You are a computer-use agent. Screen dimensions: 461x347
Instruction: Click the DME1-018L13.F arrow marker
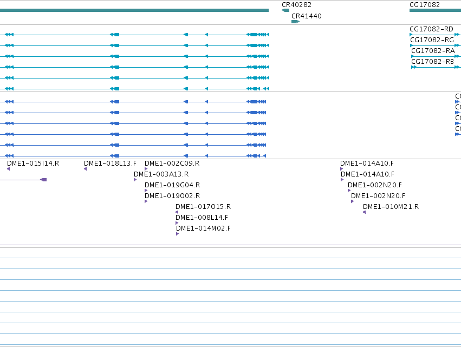click(x=85, y=169)
